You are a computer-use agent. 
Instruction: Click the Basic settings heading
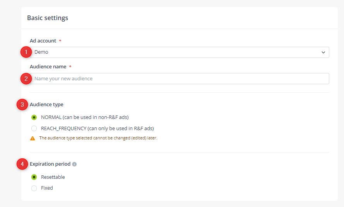(x=48, y=18)
